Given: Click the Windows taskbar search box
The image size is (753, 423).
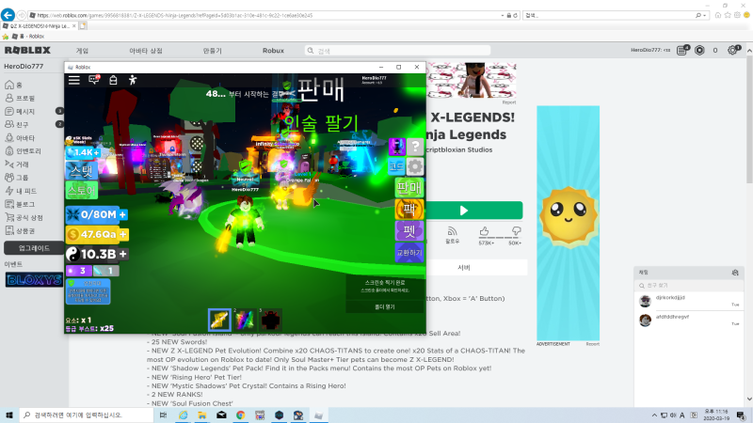Looking at the screenshot, I should 87,415.
